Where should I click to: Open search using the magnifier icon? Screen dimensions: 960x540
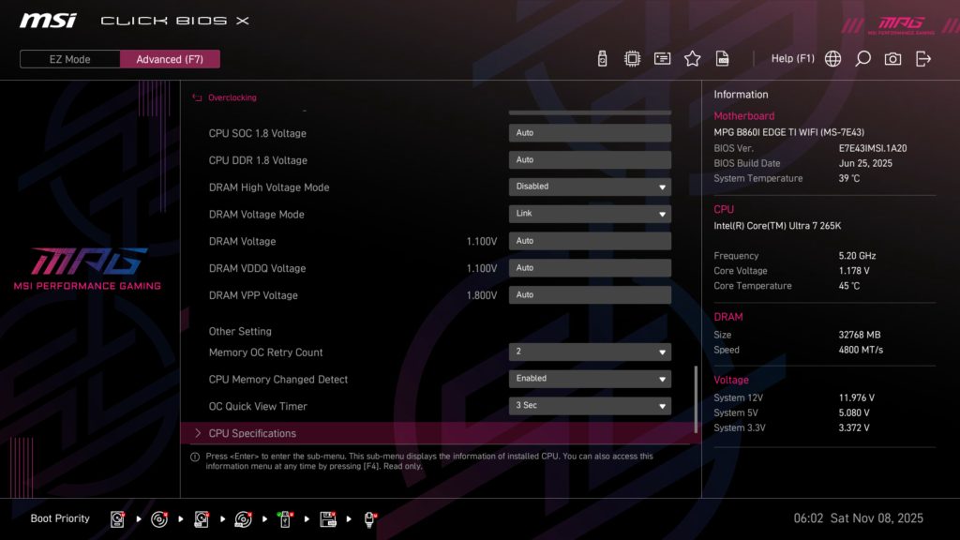(862, 57)
